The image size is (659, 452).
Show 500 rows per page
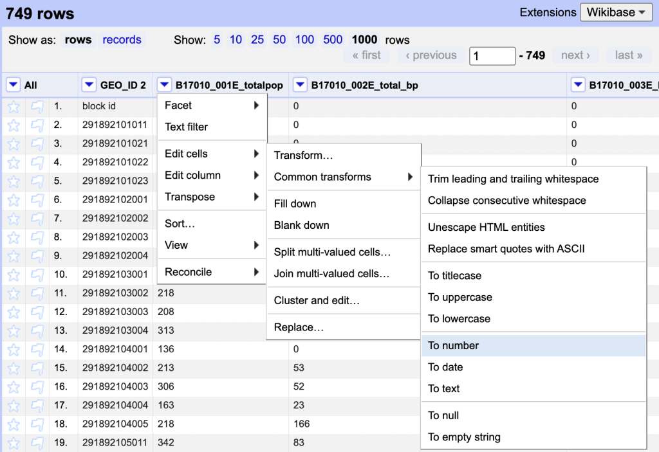[x=333, y=40]
